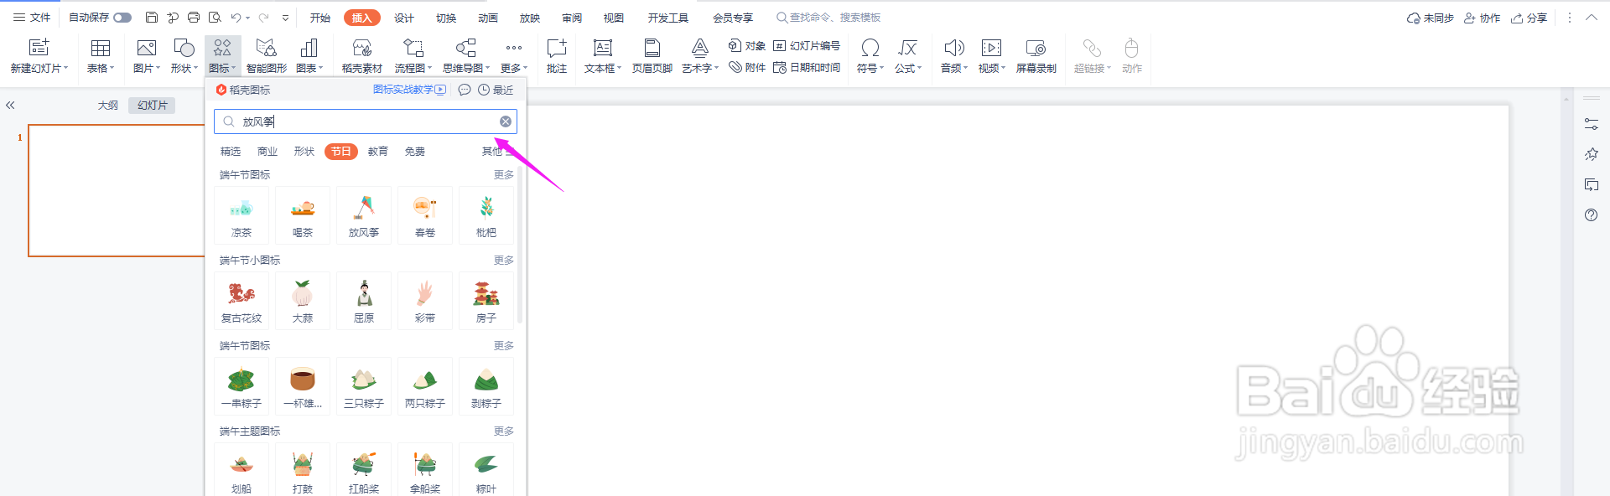Click the 协作 collaborate button
The image size is (1610, 496).
coord(1483,18)
